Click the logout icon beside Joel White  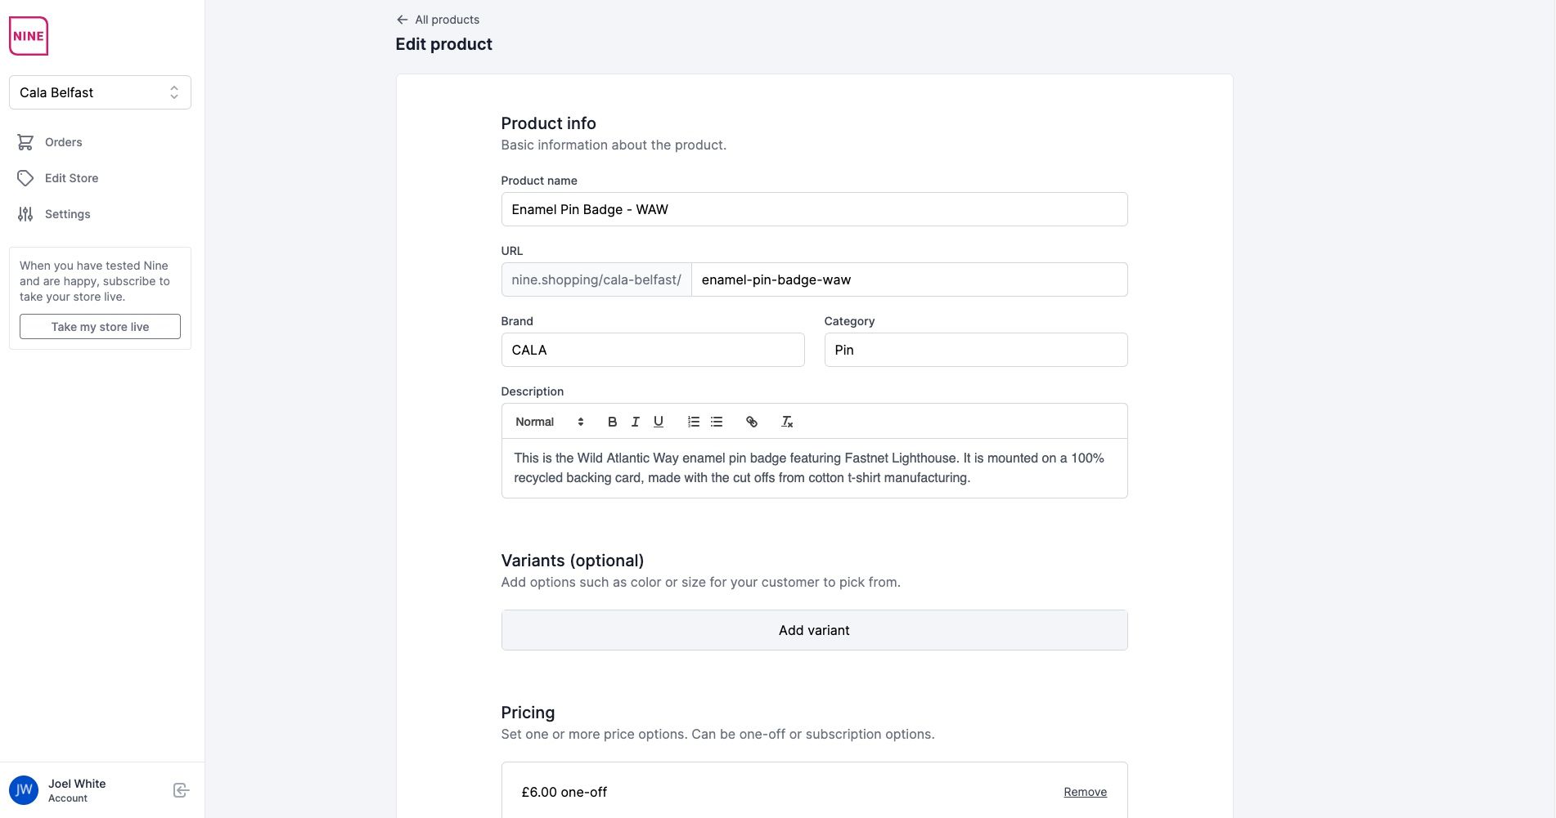(x=181, y=790)
